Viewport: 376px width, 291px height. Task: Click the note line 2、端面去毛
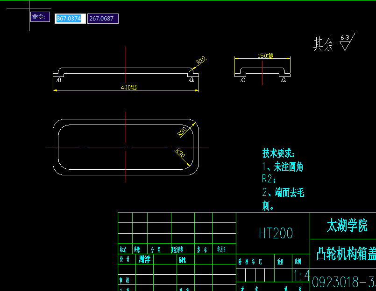283,192
